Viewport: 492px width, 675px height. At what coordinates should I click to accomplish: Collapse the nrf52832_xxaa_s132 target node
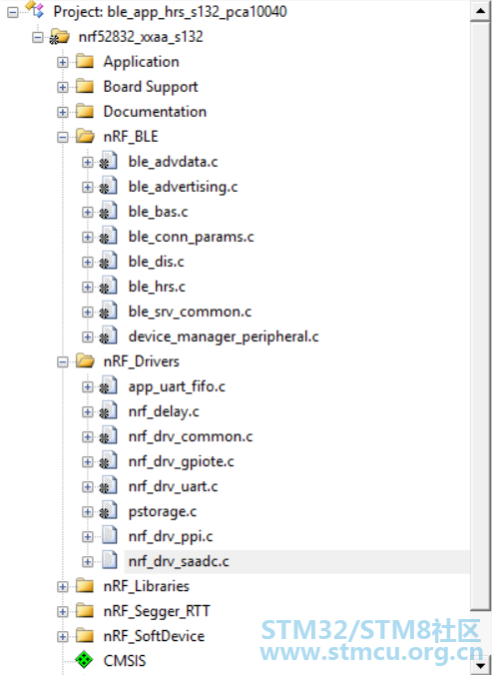click(x=38, y=37)
